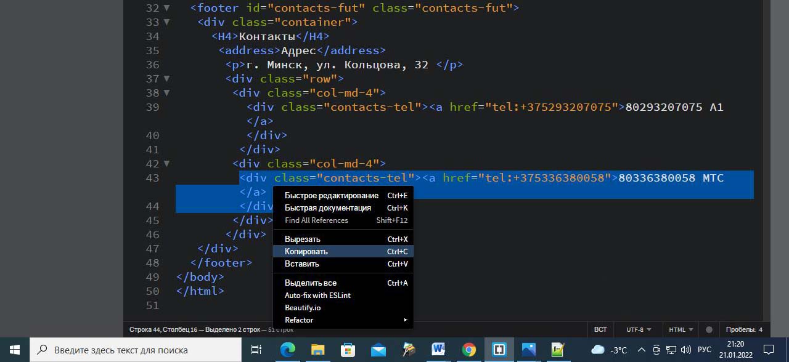Open the Photos app in taskbar
This screenshot has width=789, height=362.
click(x=528, y=350)
